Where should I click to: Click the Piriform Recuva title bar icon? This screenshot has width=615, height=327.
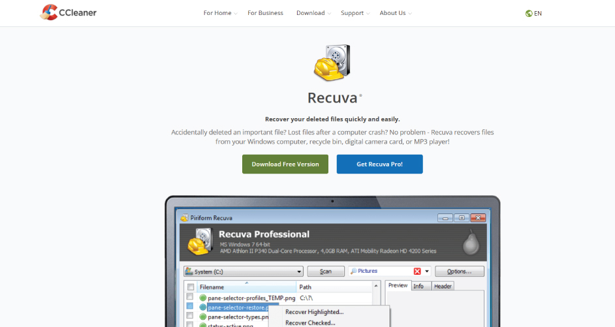(184, 217)
